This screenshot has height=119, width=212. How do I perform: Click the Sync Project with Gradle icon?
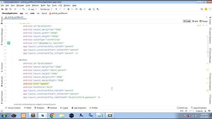coord(90,9)
